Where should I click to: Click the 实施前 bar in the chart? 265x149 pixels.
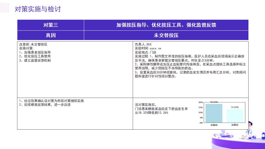coord(214,113)
